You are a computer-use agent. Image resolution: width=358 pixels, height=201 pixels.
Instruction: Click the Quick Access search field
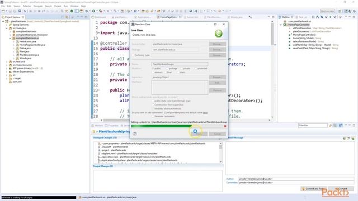pyautogui.click(x=327, y=11)
